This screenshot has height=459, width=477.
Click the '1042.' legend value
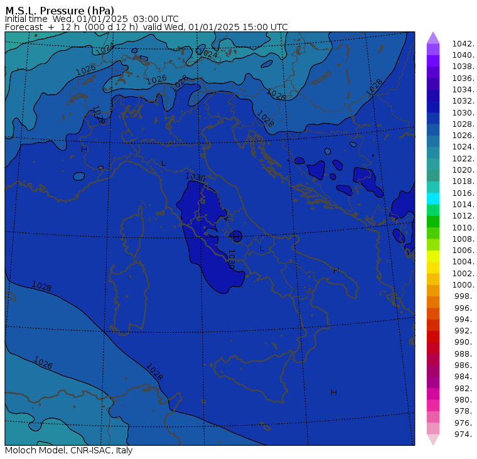463,44
